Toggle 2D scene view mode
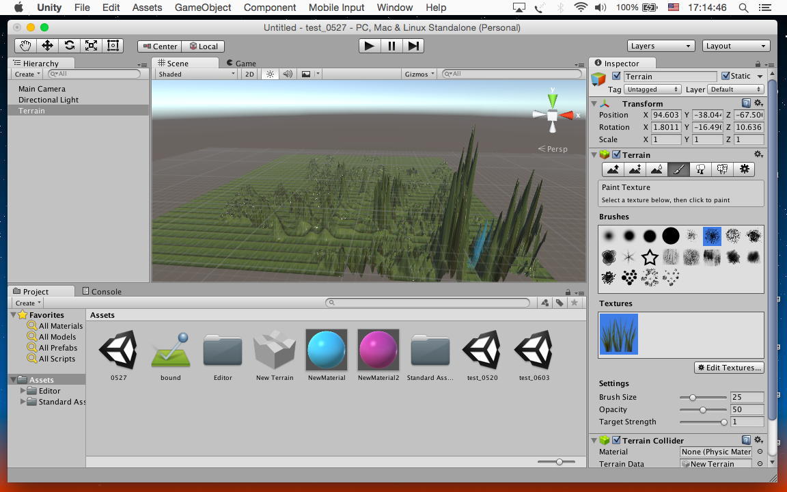Viewport: 787px width, 492px height. (x=249, y=74)
